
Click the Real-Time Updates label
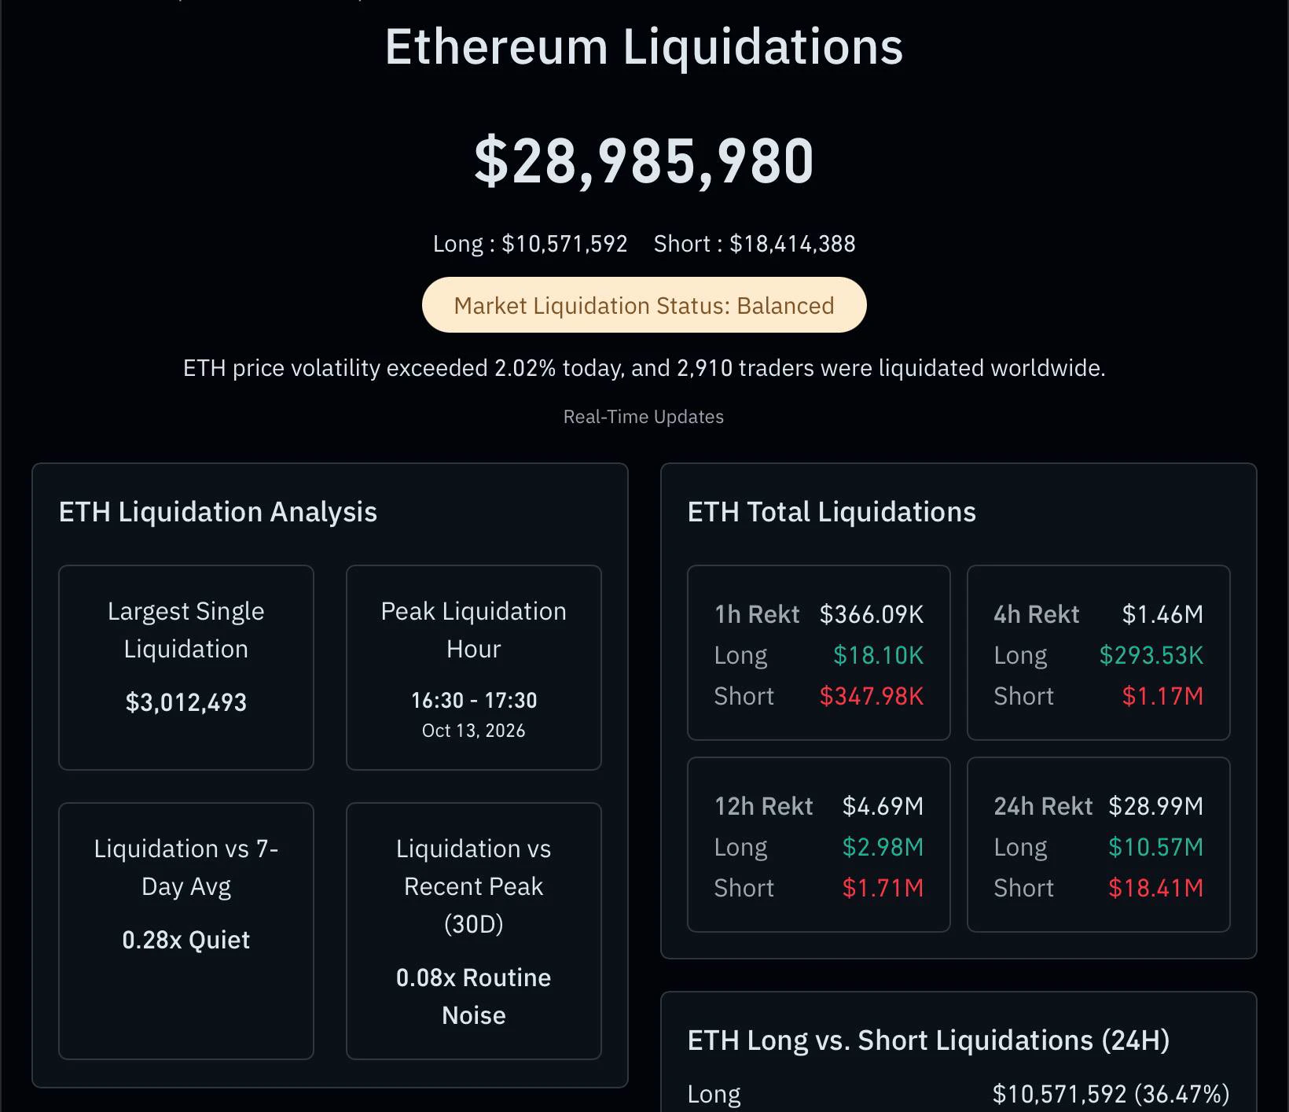pos(644,417)
